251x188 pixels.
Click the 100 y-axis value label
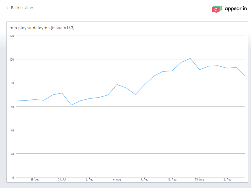click(11, 59)
